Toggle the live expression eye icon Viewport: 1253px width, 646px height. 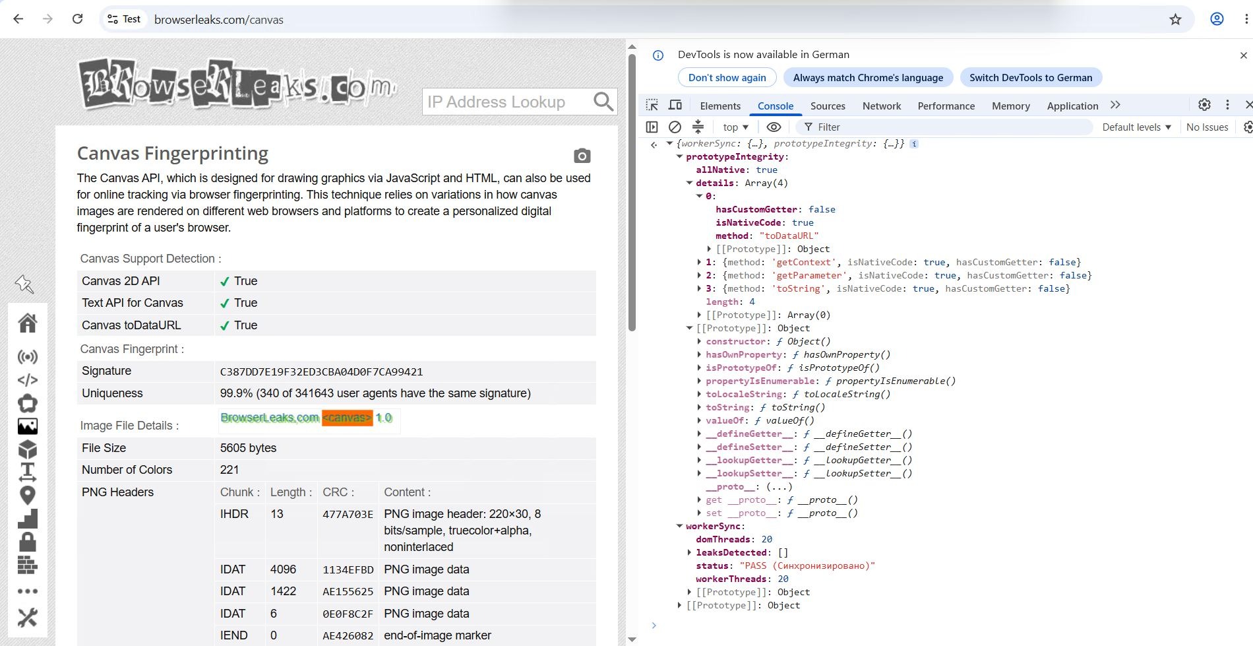pyautogui.click(x=774, y=127)
